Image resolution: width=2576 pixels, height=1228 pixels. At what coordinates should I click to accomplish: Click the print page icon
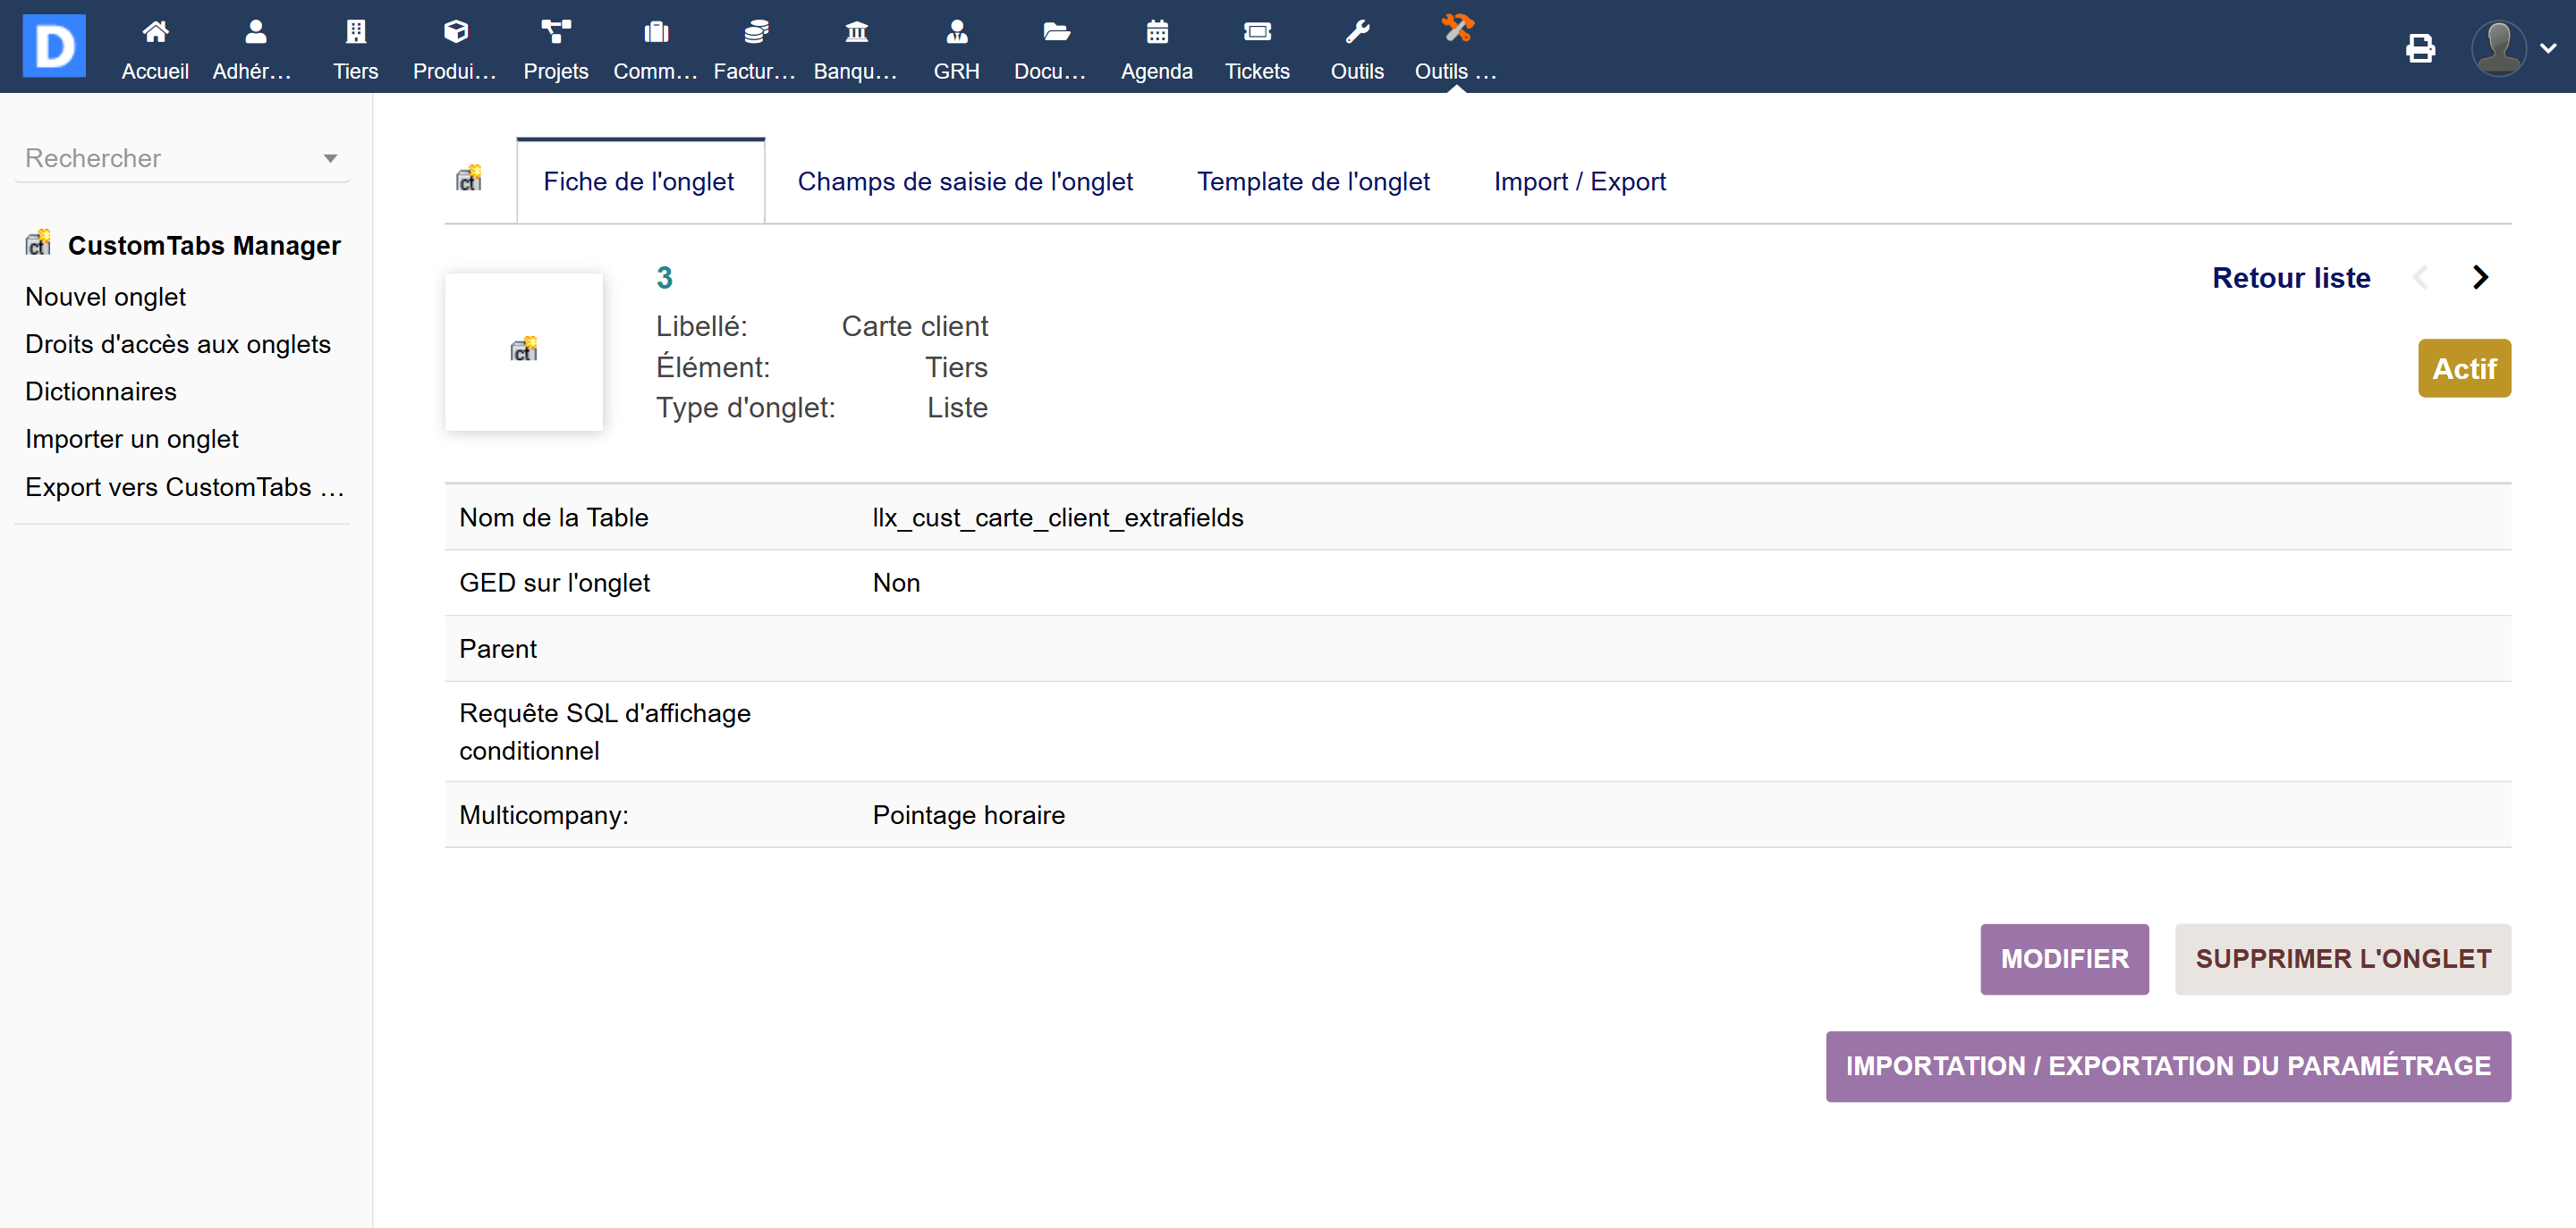(2420, 47)
